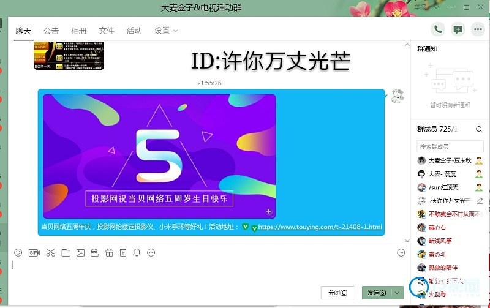Screen dimensions: 490x308
Task: Select member ★许你万丈光芒
Action: pyautogui.click(x=450, y=201)
